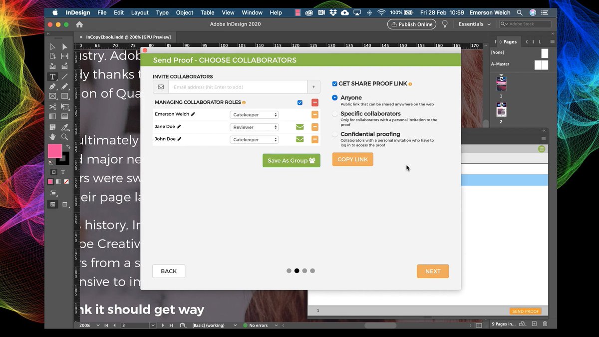Open role dropdown for John Doe
The image size is (599, 337).
[x=254, y=140]
